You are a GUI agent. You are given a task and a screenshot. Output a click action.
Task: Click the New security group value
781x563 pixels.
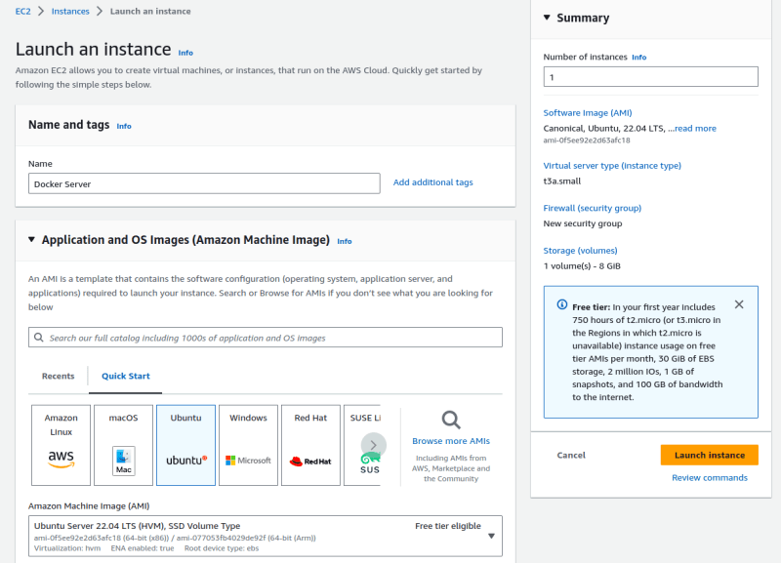[x=582, y=223]
